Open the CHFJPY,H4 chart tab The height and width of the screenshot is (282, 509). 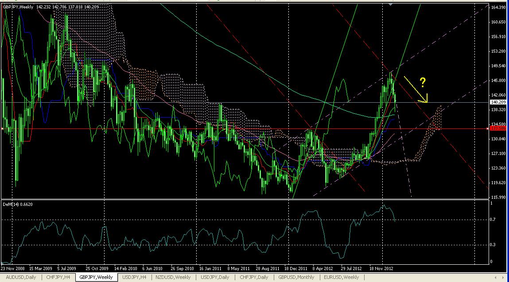point(58,277)
